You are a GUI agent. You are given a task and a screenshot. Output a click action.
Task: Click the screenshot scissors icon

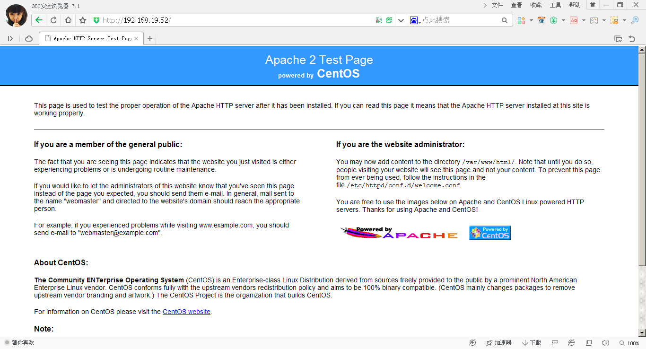pos(614,20)
